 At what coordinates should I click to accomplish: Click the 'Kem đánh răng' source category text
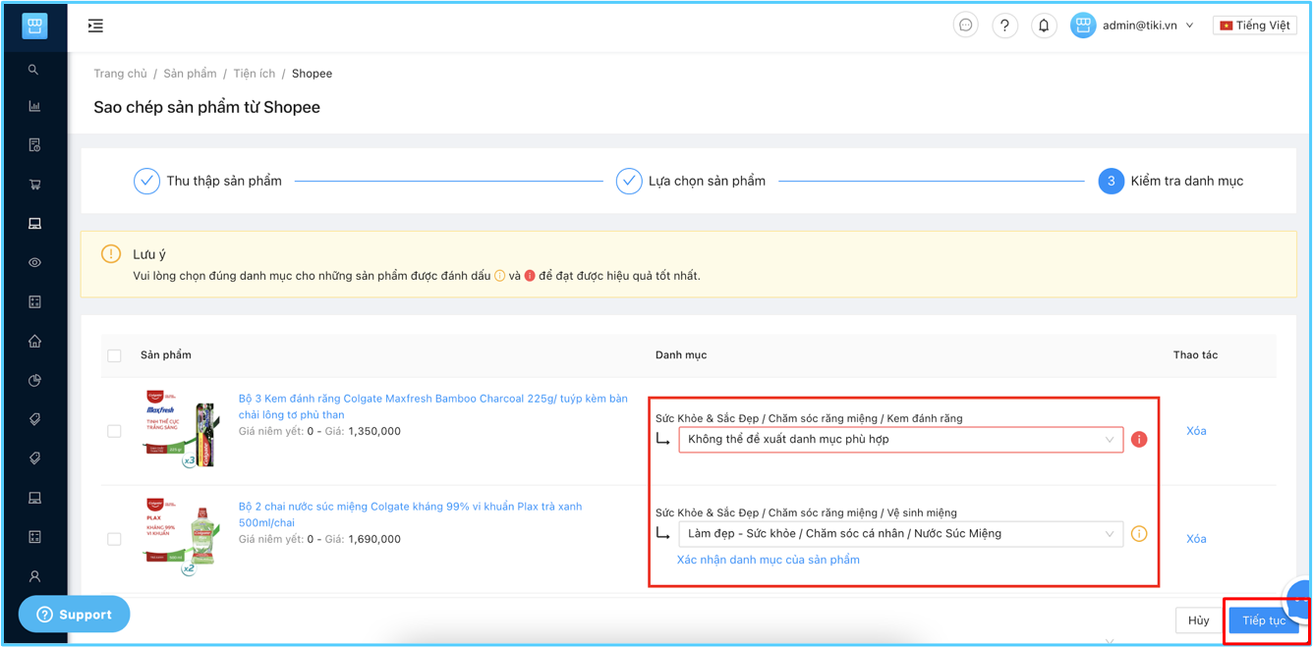(x=925, y=418)
